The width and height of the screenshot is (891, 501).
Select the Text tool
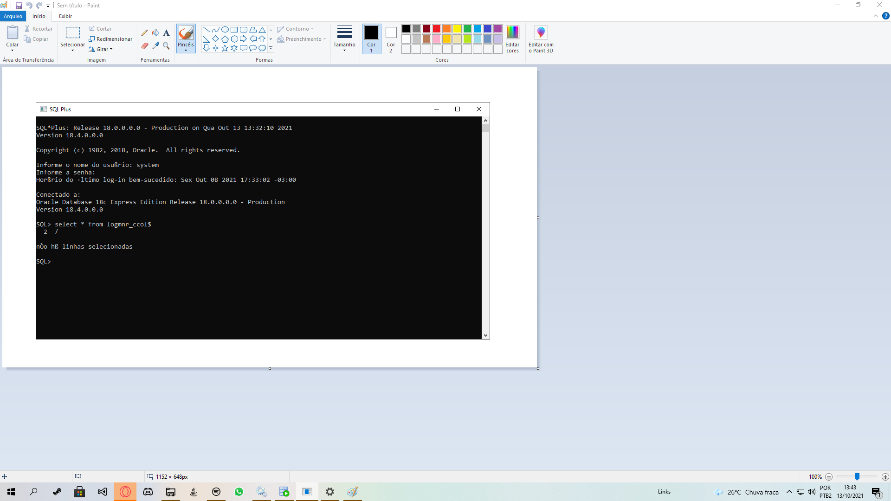point(166,33)
